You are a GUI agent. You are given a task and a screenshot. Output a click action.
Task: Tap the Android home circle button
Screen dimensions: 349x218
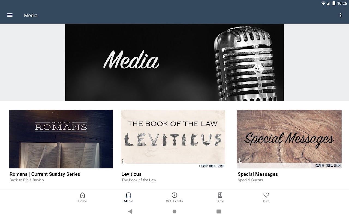pyautogui.click(x=174, y=211)
